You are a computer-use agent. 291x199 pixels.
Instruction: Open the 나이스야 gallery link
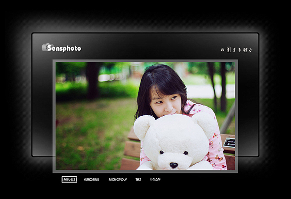(155, 179)
